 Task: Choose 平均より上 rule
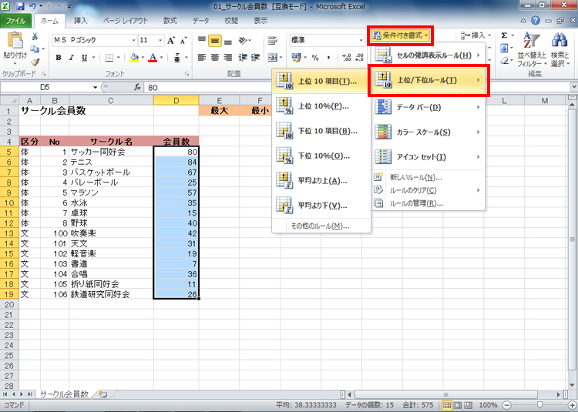tap(321, 180)
